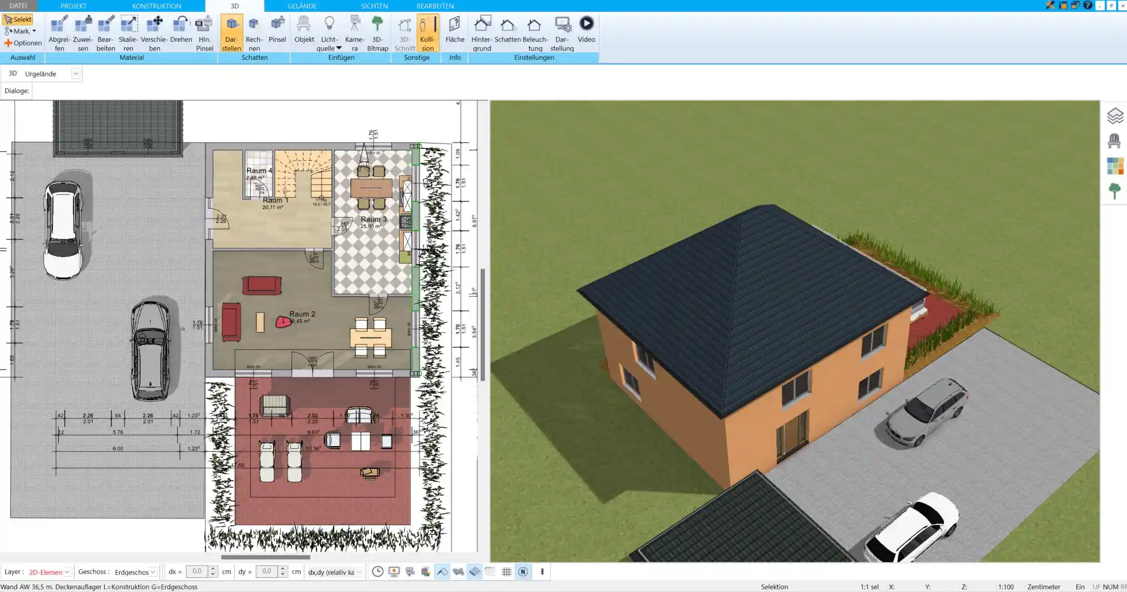This screenshot has height=592, width=1127.
Task: Click the dx value field
Action: pos(197,571)
